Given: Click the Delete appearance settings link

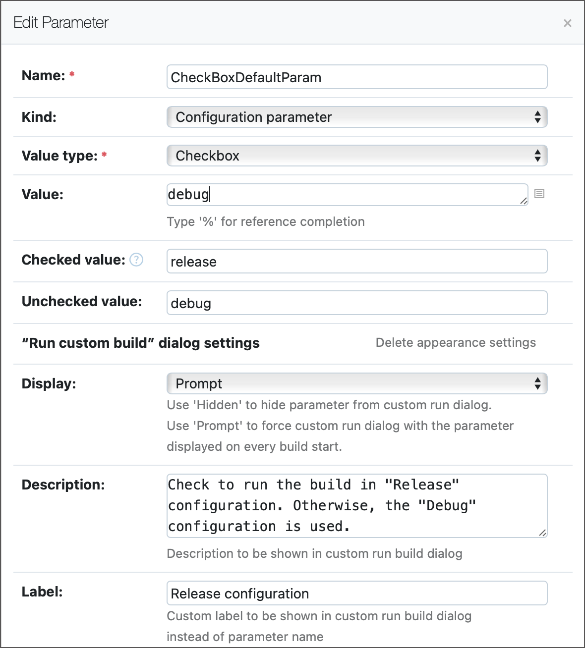Looking at the screenshot, I should tap(456, 342).
